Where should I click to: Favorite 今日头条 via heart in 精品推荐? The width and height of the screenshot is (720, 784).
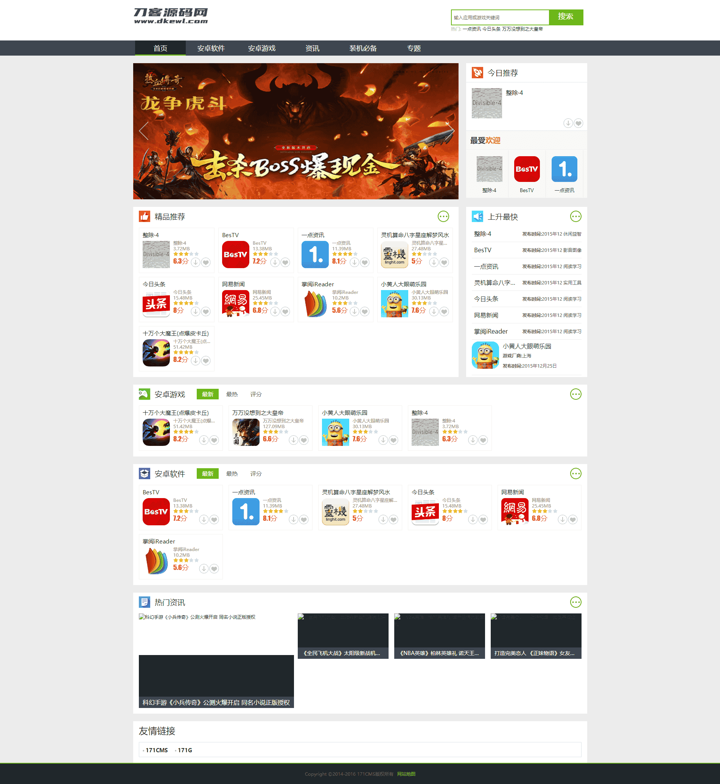(x=206, y=312)
